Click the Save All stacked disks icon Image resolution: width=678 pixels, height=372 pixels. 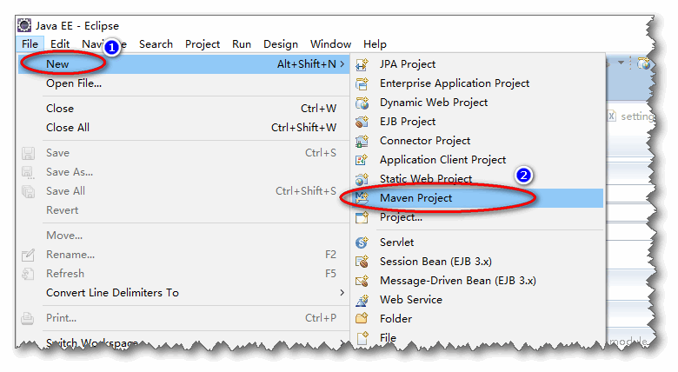pos(28,191)
